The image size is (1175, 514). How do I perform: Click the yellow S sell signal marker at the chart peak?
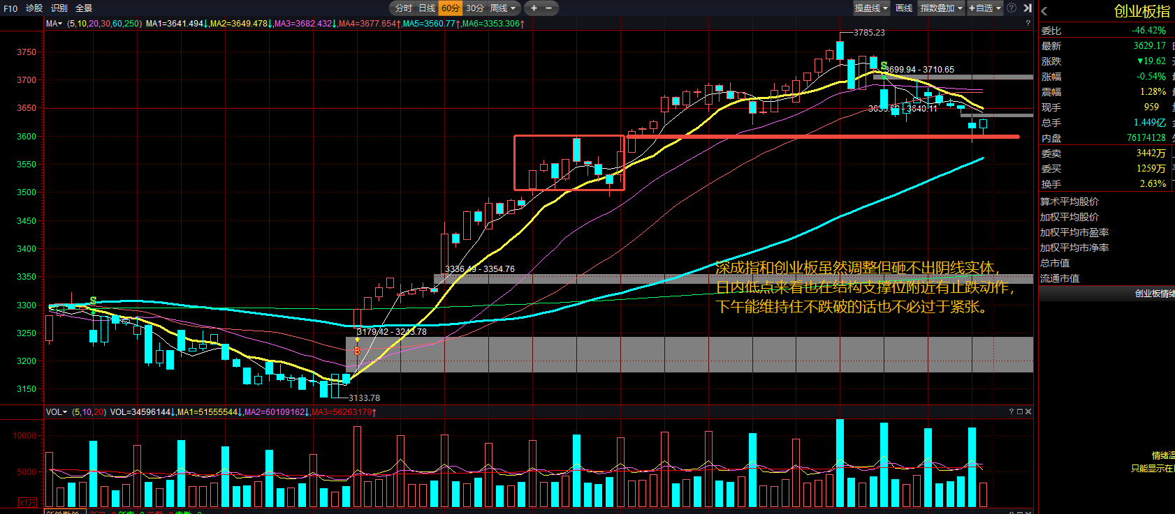click(x=884, y=67)
